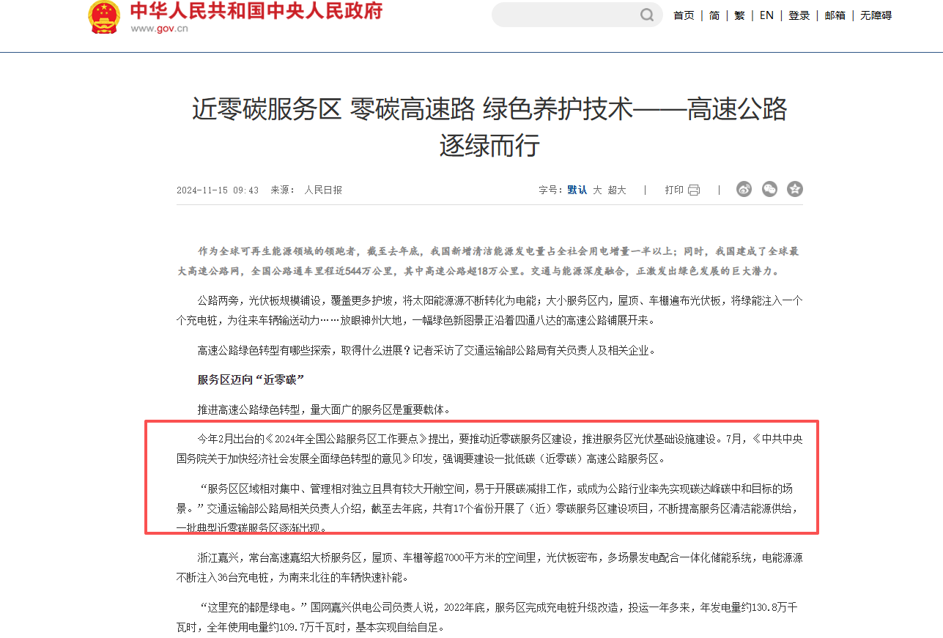Viewport: 943px width, 638px height.
Task: Switch site language to EN
Action: click(766, 15)
